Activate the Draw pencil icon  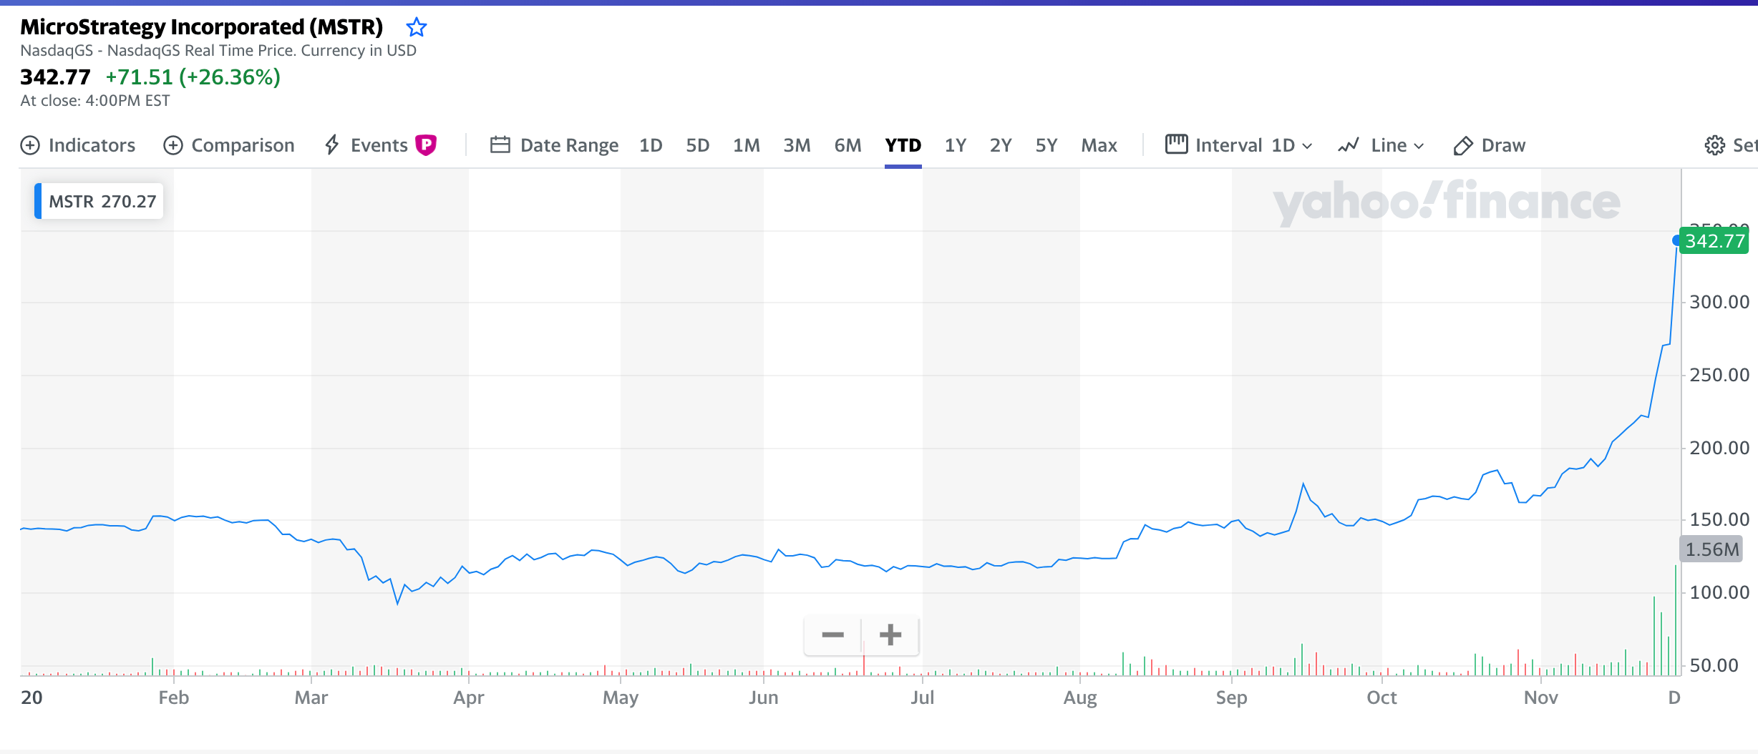(1463, 146)
